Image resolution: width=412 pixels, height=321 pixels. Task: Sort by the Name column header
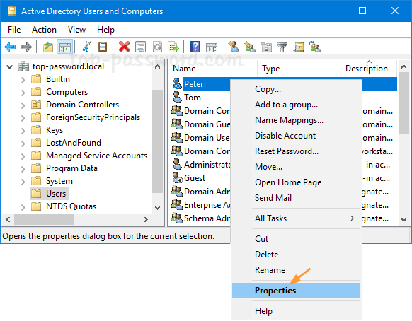click(x=212, y=69)
